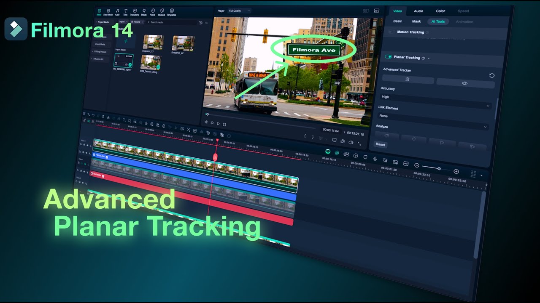Open the media panel more options menu

[206, 22]
